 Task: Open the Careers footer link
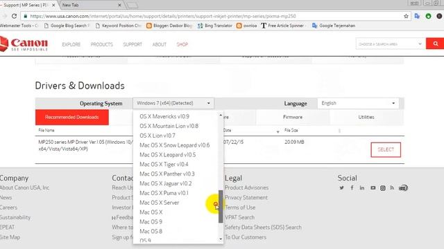pyautogui.click(x=8, y=207)
